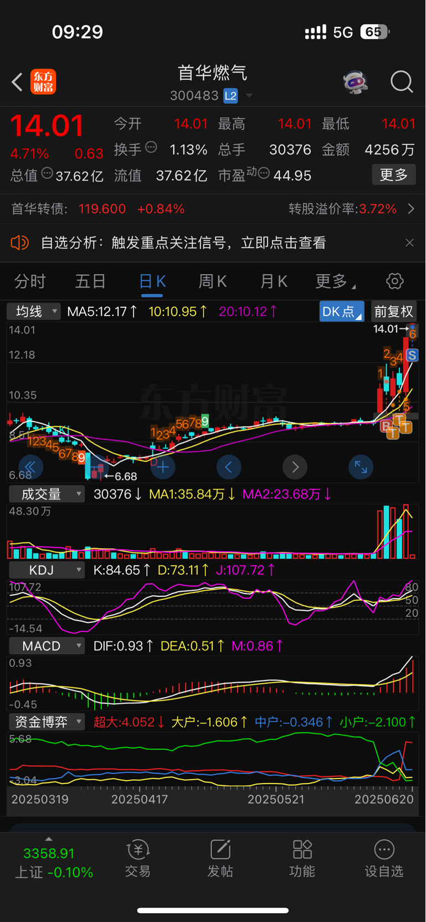426x922 pixels.
Task: Tap the info icon beside 市盈动
Action: pyautogui.click(x=264, y=173)
